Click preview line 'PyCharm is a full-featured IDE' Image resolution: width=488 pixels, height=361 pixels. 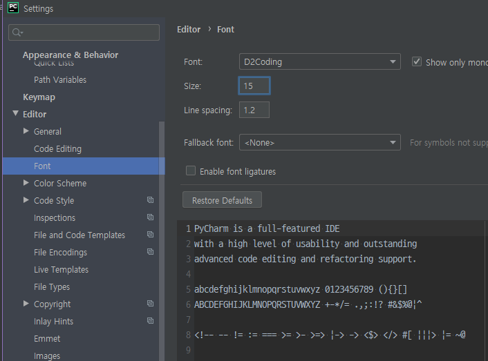(x=267, y=228)
